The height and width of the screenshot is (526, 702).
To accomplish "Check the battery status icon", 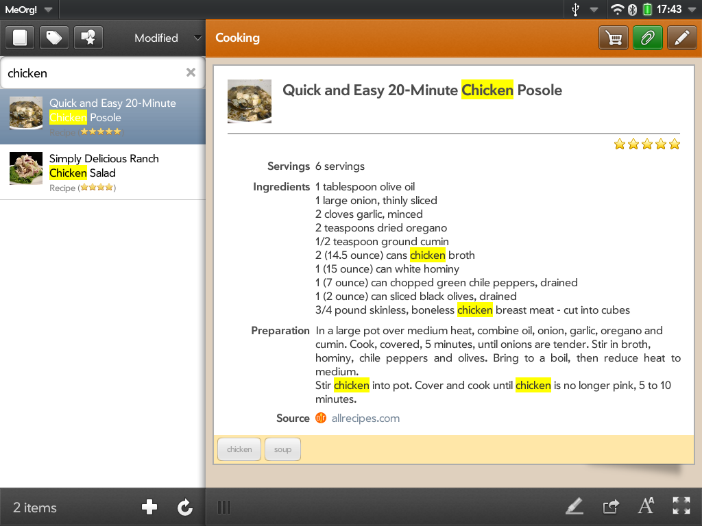I will point(647,10).
